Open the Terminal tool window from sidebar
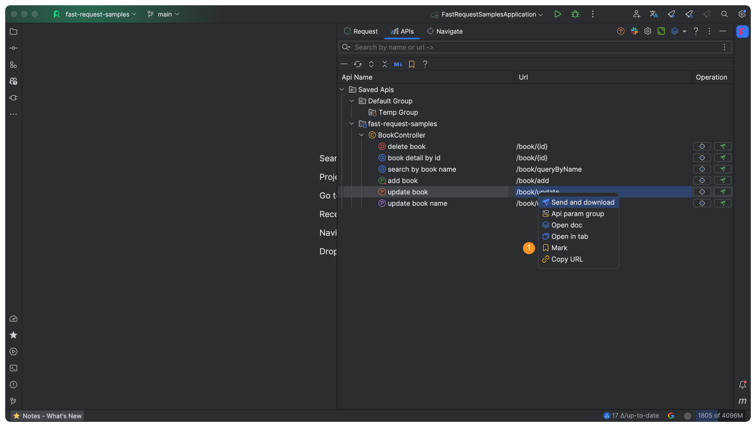The image size is (756, 427). pyautogui.click(x=13, y=368)
